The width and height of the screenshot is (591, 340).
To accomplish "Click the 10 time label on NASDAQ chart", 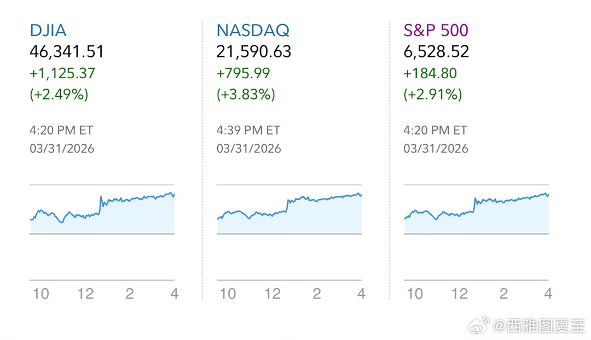I will pos(228,294).
